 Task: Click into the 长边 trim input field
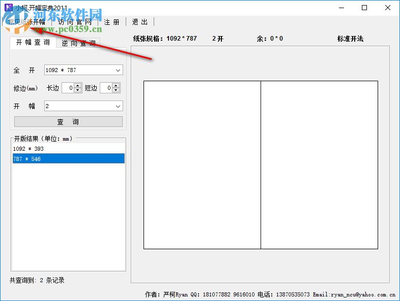point(68,88)
